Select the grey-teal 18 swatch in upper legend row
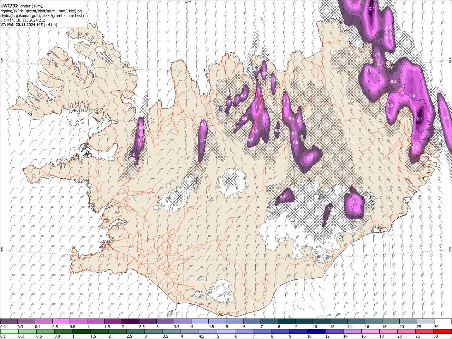Screen dimensions: 452x339 390,321
